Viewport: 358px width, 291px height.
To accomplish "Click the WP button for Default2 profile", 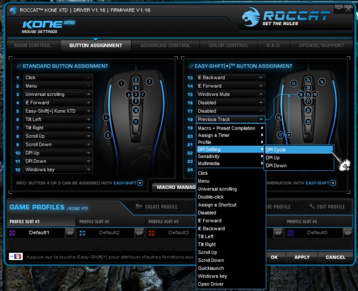I will click(x=139, y=233).
